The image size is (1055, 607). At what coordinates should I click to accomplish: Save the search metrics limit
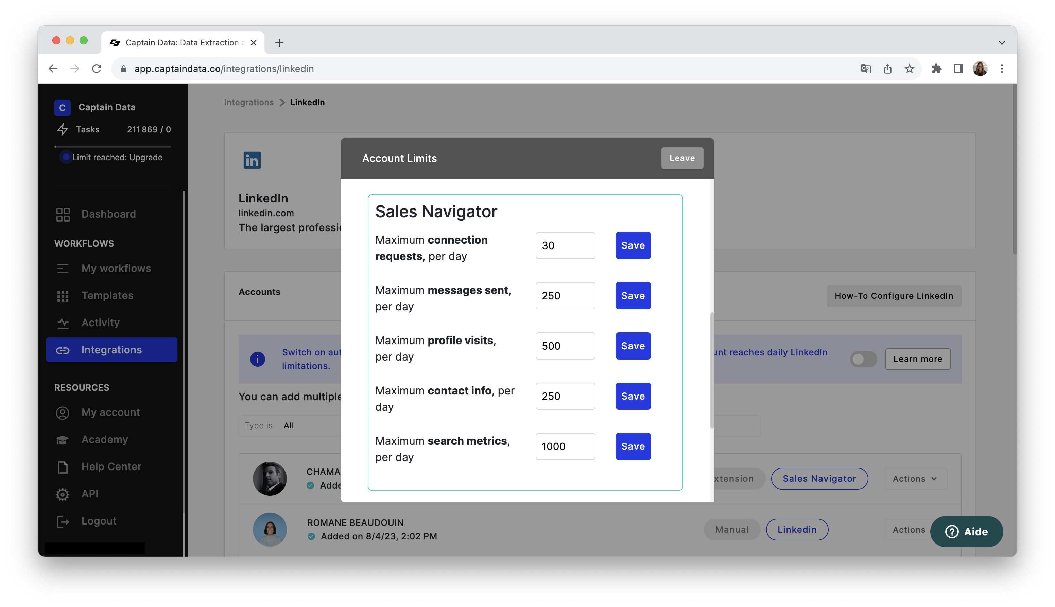[x=633, y=446]
